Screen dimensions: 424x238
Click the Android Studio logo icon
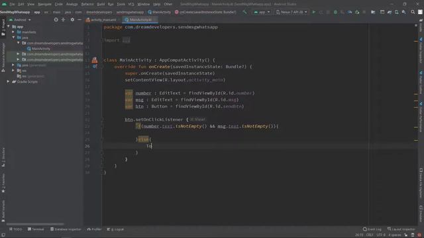[4, 4]
